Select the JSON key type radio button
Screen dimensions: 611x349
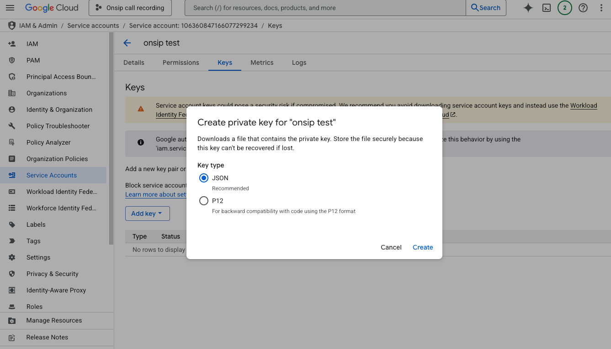click(x=204, y=178)
